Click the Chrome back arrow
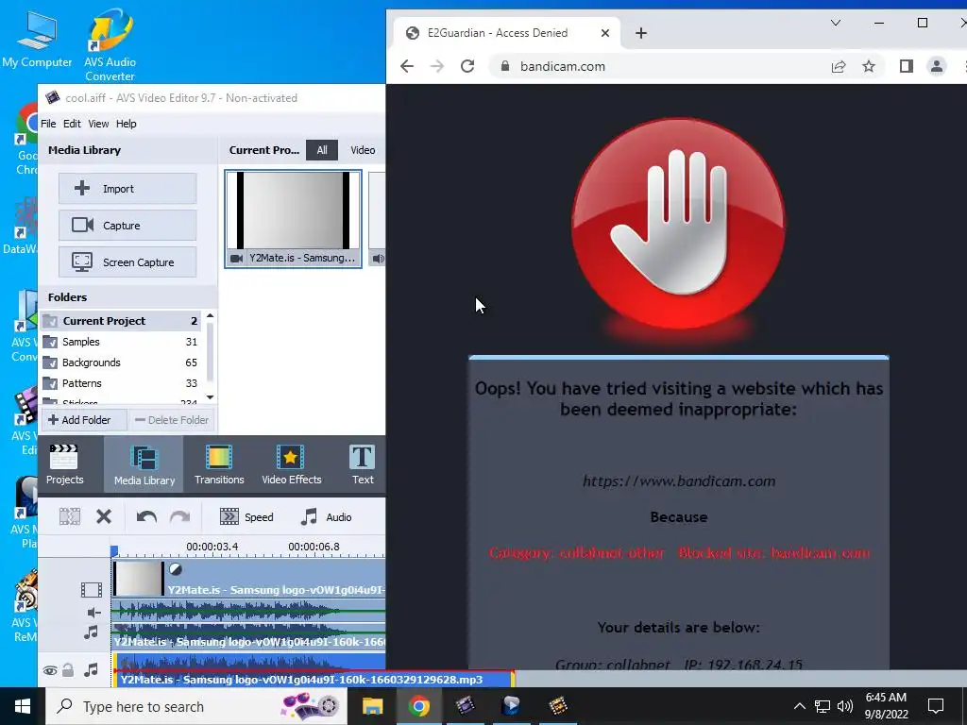Screen dimensions: 967x725 point(407,66)
